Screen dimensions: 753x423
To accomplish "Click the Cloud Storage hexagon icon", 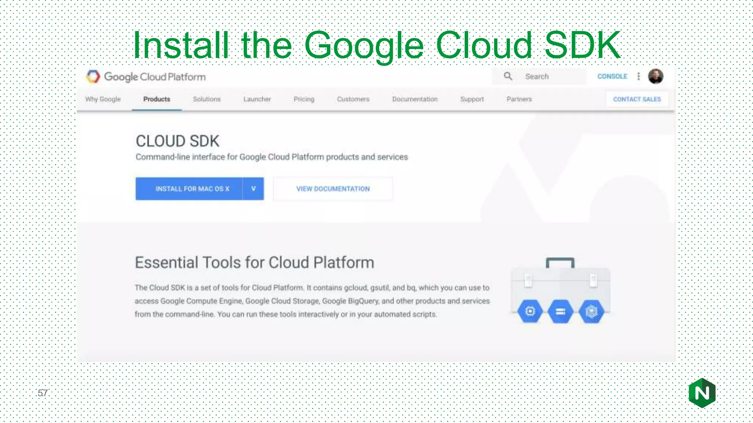I will tap(560, 312).
